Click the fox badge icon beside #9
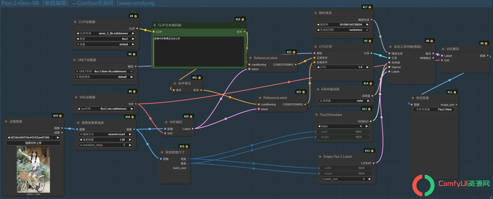The height and width of the screenshot is (199, 493). (486, 43)
